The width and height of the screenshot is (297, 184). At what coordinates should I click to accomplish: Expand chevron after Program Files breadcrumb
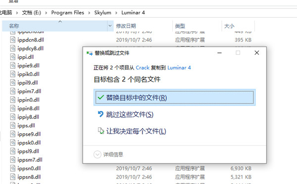[89, 13]
